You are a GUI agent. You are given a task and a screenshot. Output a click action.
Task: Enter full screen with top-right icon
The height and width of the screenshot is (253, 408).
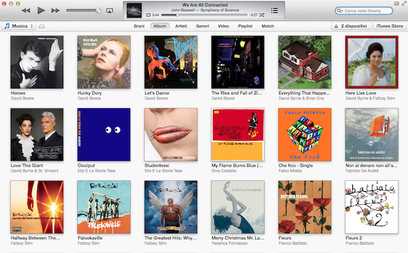click(403, 3)
